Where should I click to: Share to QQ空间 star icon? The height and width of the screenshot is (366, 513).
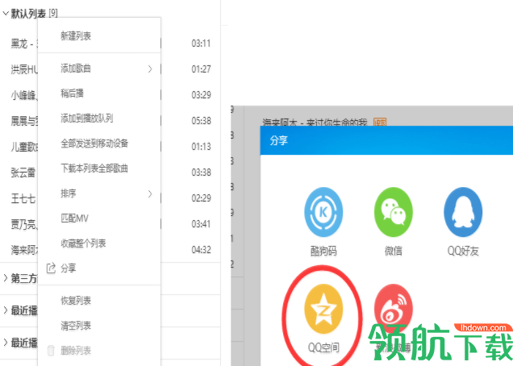pyautogui.click(x=323, y=309)
